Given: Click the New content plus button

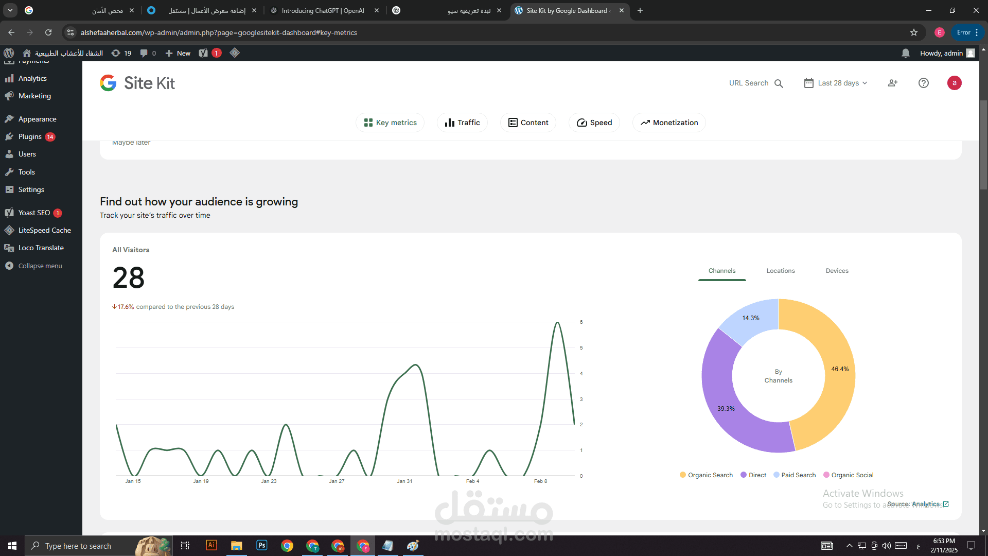Looking at the screenshot, I should (x=178, y=53).
